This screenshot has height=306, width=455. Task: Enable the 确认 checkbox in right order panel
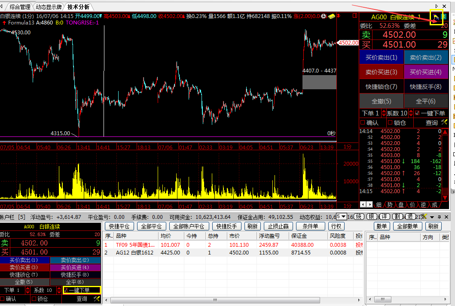(x=363, y=123)
